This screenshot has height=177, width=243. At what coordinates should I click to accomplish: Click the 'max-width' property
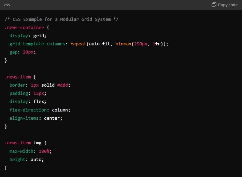(x=22, y=151)
